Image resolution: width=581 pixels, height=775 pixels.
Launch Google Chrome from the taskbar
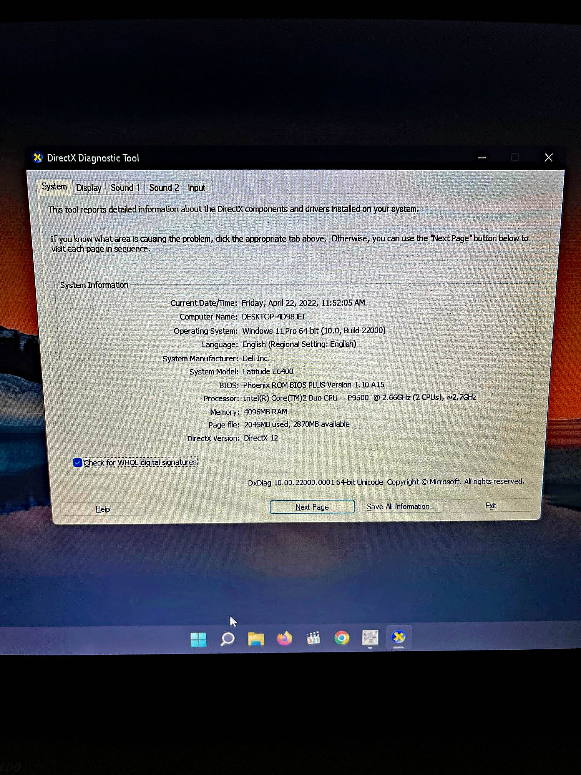click(342, 638)
